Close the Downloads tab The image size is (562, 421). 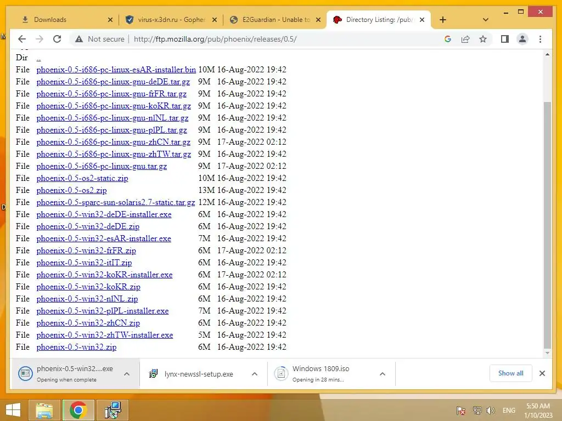(x=110, y=20)
